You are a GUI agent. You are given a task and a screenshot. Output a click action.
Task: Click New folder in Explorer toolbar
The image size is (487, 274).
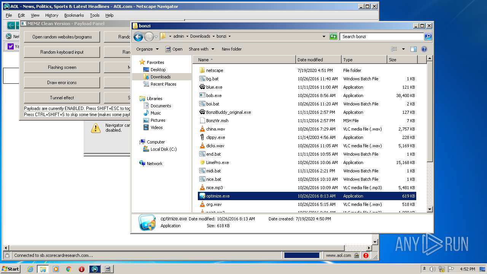coord(232,49)
